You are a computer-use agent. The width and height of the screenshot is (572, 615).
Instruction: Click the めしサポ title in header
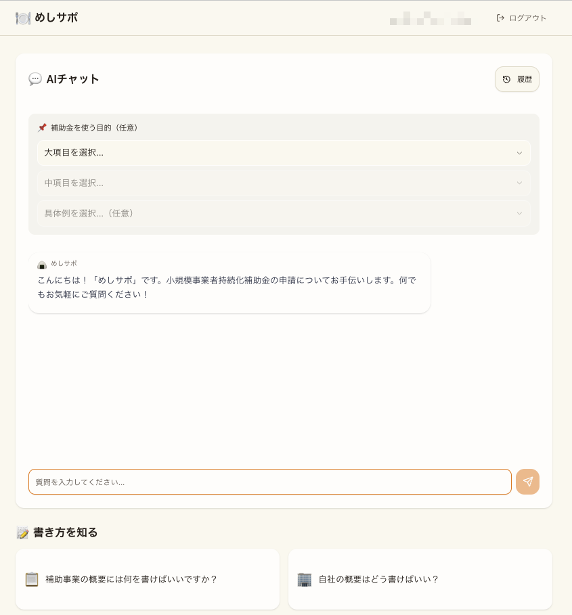pyautogui.click(x=56, y=18)
